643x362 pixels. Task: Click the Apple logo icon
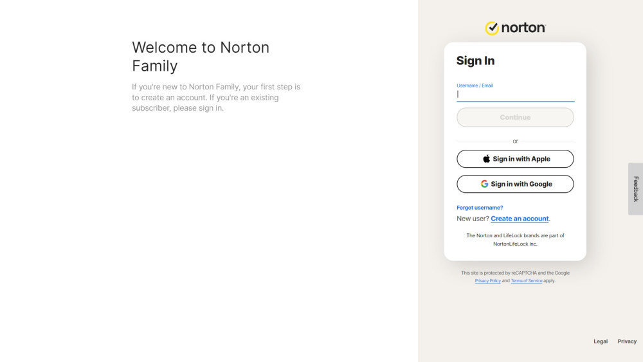[486, 159]
